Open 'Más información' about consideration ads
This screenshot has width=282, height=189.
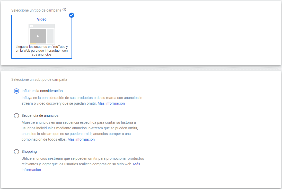111,103
